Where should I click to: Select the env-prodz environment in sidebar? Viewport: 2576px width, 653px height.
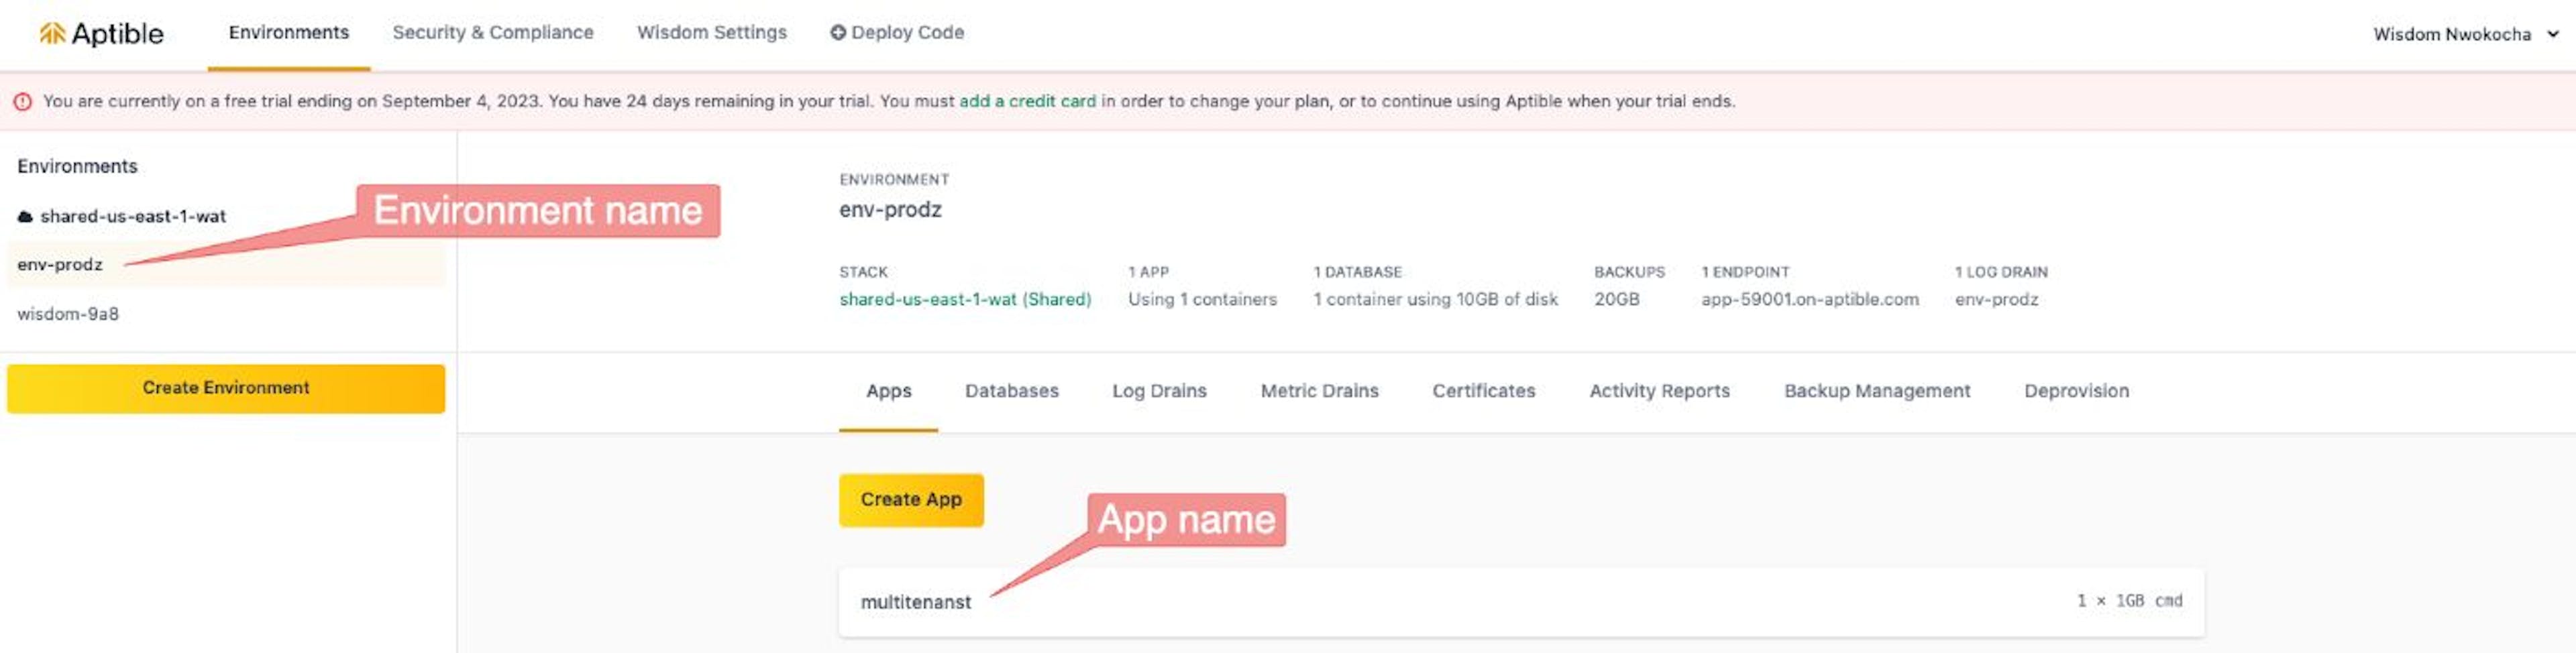[60, 265]
